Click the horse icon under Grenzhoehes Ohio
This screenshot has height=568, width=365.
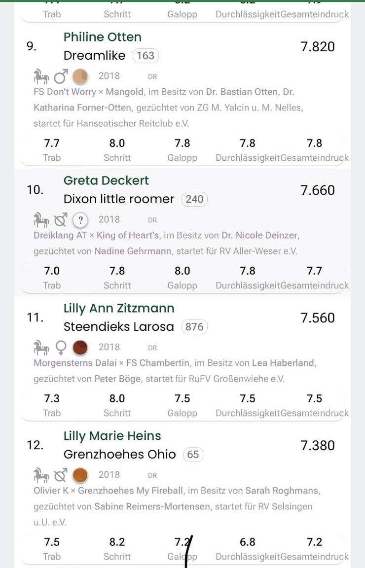41,475
